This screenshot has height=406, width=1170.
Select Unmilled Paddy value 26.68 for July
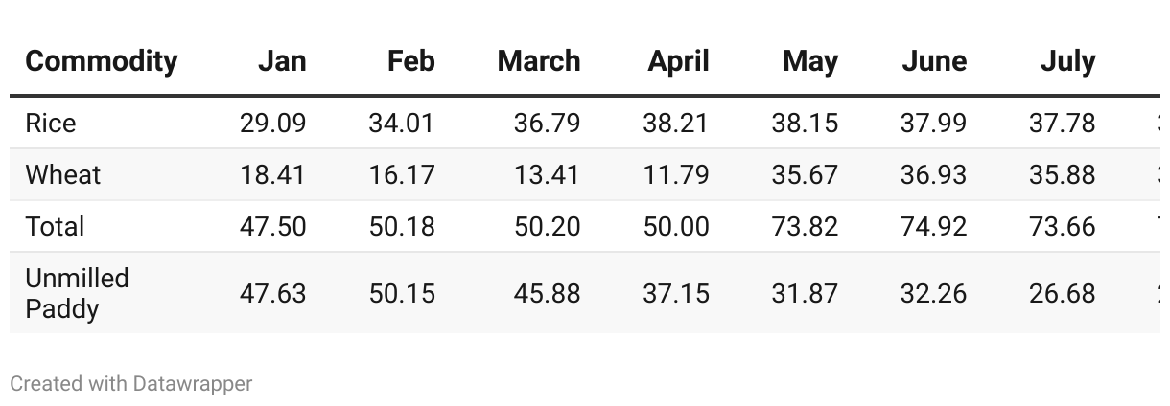click(1063, 293)
